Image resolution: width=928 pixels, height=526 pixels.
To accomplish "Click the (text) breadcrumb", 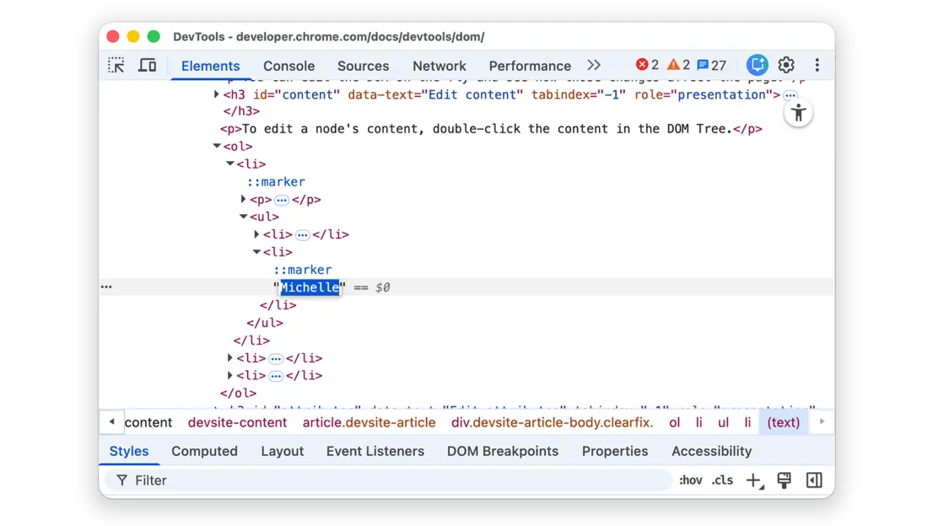I will tap(784, 422).
